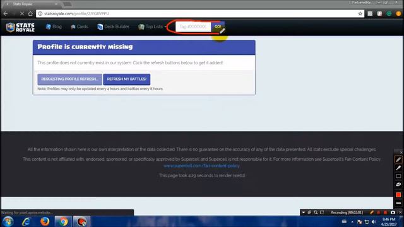This screenshot has height=227, width=404.
Task: Close the Stats Royale tab
Action: point(56,4)
